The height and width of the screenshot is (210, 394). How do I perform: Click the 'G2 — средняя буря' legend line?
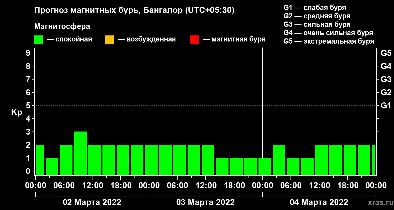pyautogui.click(x=317, y=16)
